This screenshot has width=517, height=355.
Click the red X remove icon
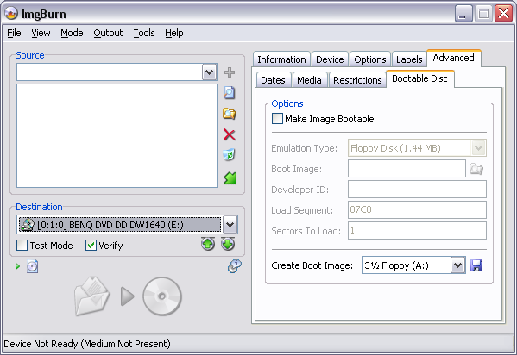[x=230, y=134]
